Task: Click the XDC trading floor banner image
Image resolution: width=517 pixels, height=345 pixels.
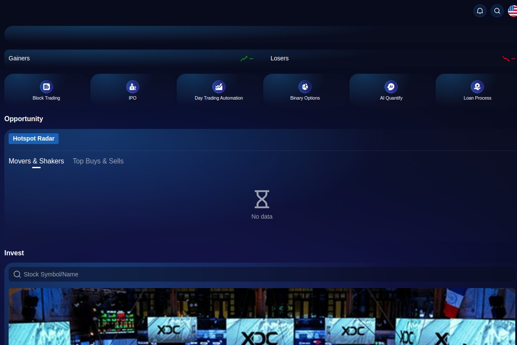Action: point(262,317)
